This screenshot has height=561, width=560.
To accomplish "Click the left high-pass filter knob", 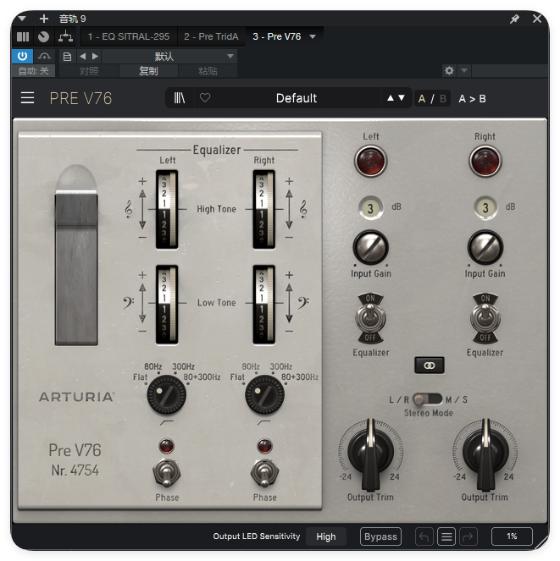I will click(x=167, y=395).
